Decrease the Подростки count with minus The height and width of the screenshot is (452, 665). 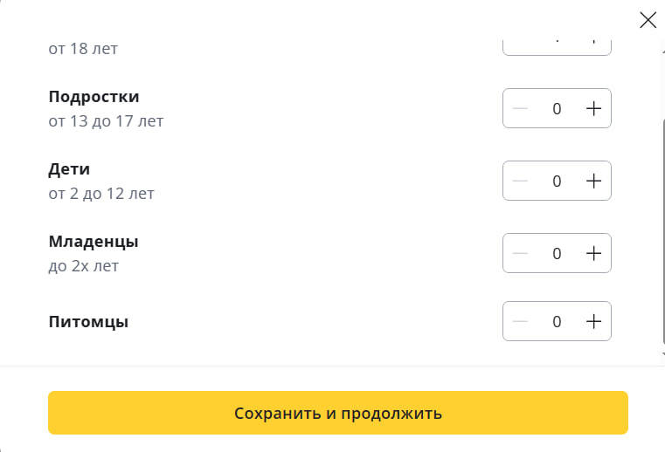click(521, 109)
